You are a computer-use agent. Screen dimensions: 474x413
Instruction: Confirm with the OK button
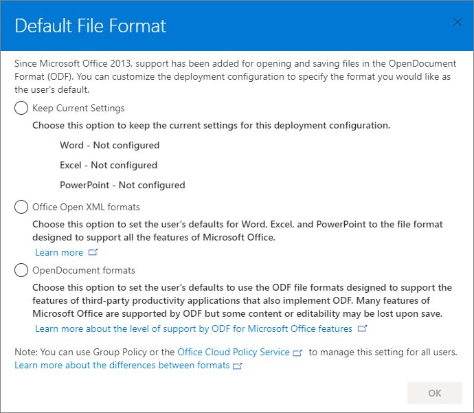[435, 393]
